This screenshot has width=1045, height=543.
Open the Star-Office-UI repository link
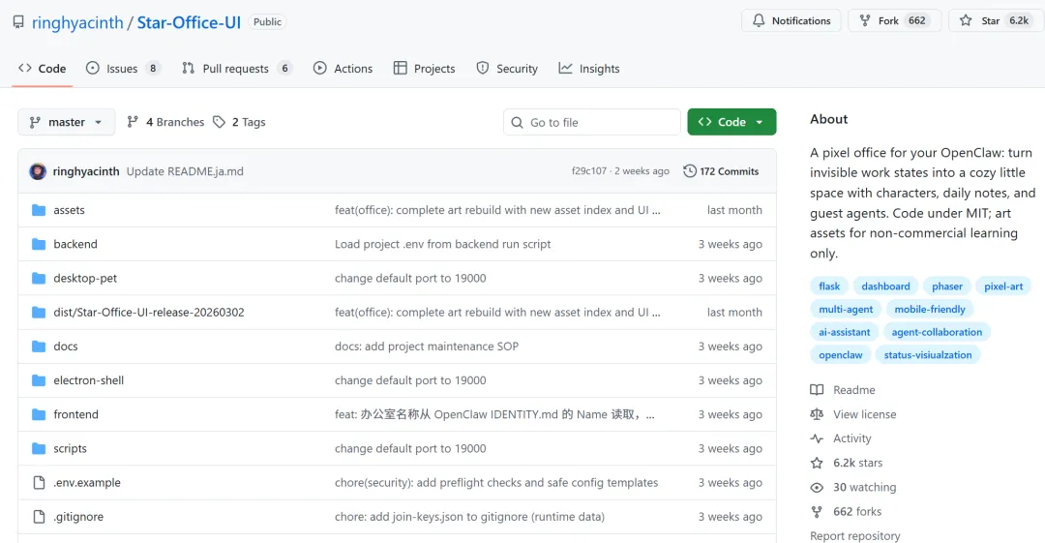[189, 22]
